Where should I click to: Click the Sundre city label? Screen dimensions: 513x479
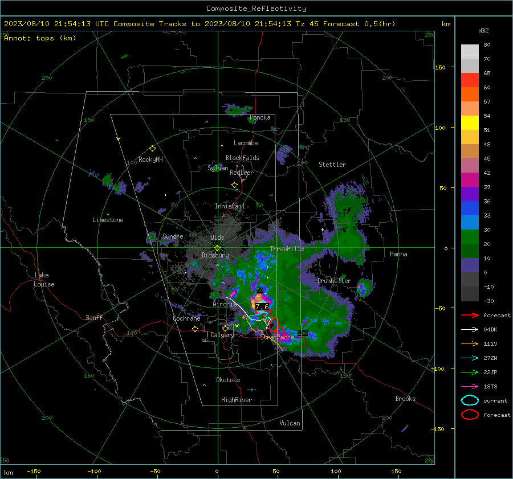tap(173, 236)
